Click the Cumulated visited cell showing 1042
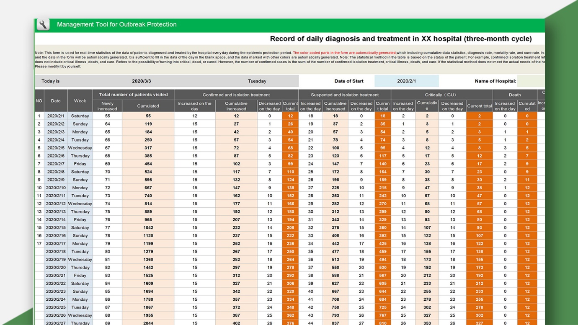Screen dimensions: 578x325 coord(148,227)
